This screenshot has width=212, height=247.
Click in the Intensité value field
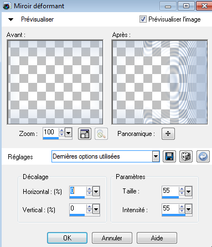[x=170, y=208]
